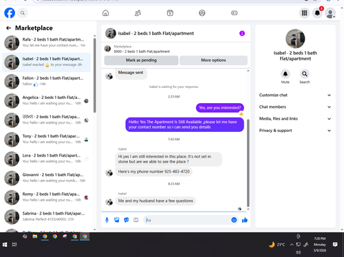Image resolution: width=344 pixels, height=257 pixels.
Task: Search within the Isabel conversation
Action: 305,74
